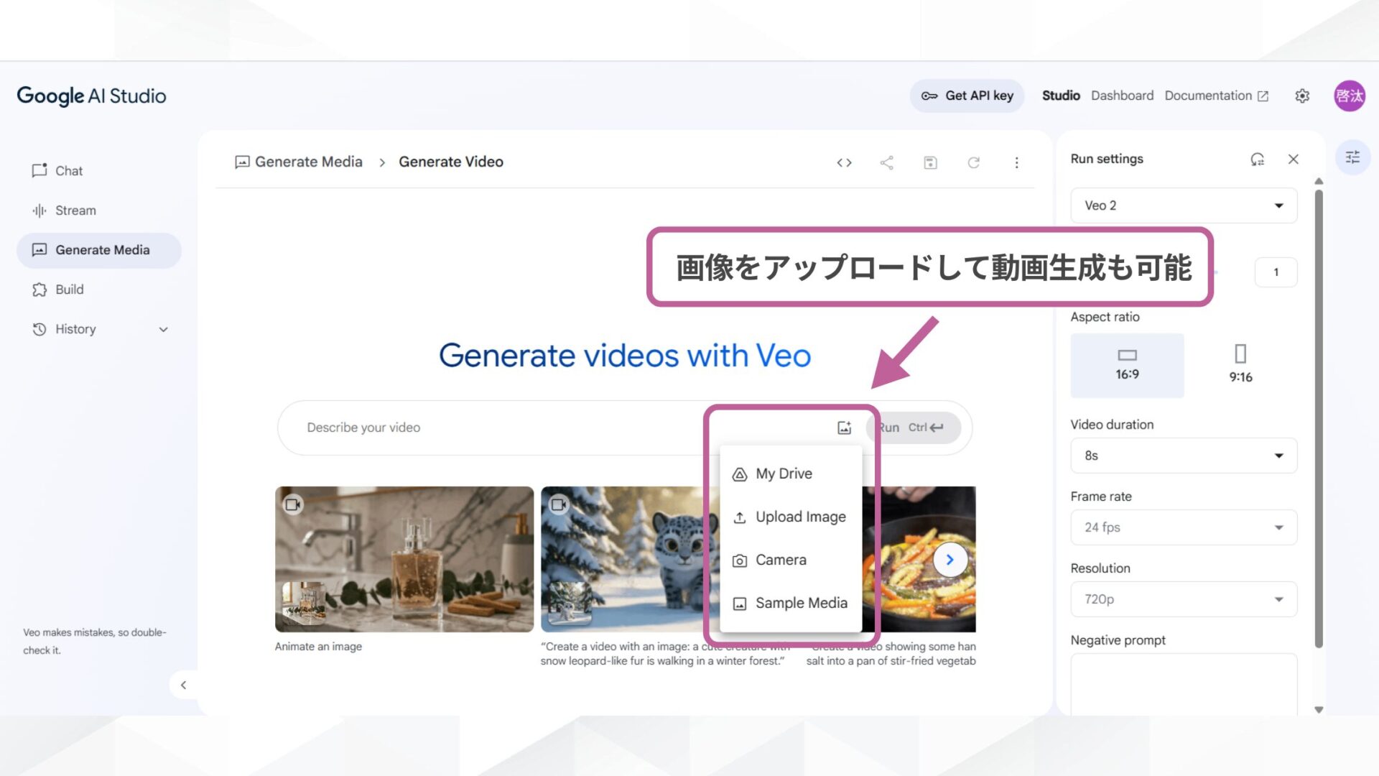Choose Sample Media from the menu
This screenshot has height=776, width=1379.
[791, 603]
